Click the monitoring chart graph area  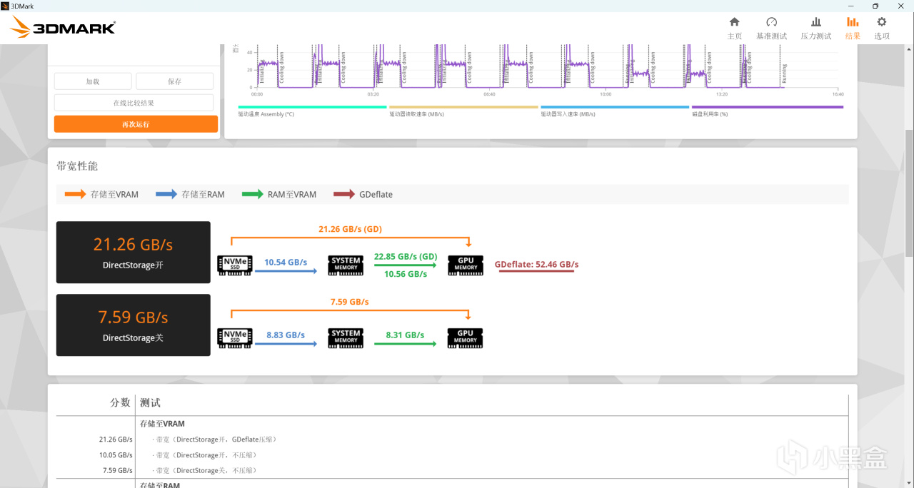click(x=546, y=66)
